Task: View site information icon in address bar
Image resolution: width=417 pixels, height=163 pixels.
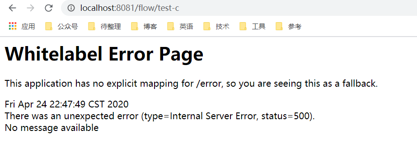Action: [71, 8]
